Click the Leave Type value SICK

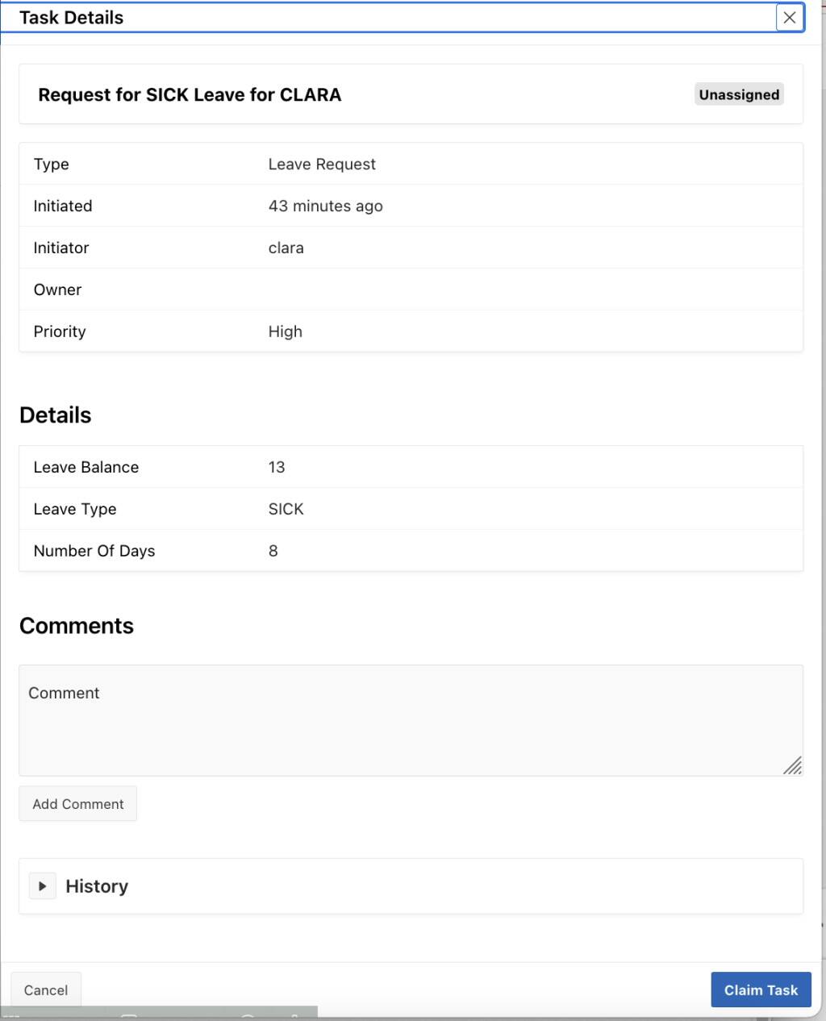point(286,509)
